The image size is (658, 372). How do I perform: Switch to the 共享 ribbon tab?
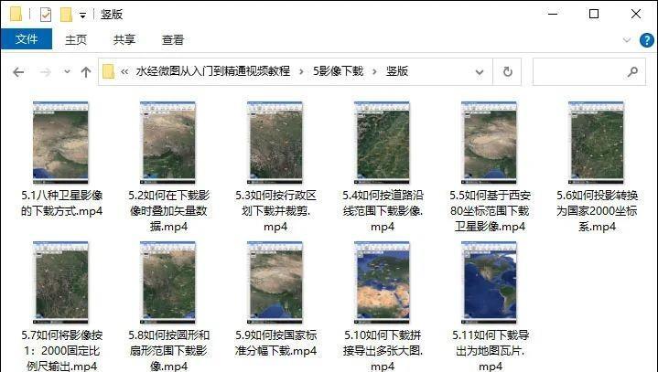click(x=124, y=40)
